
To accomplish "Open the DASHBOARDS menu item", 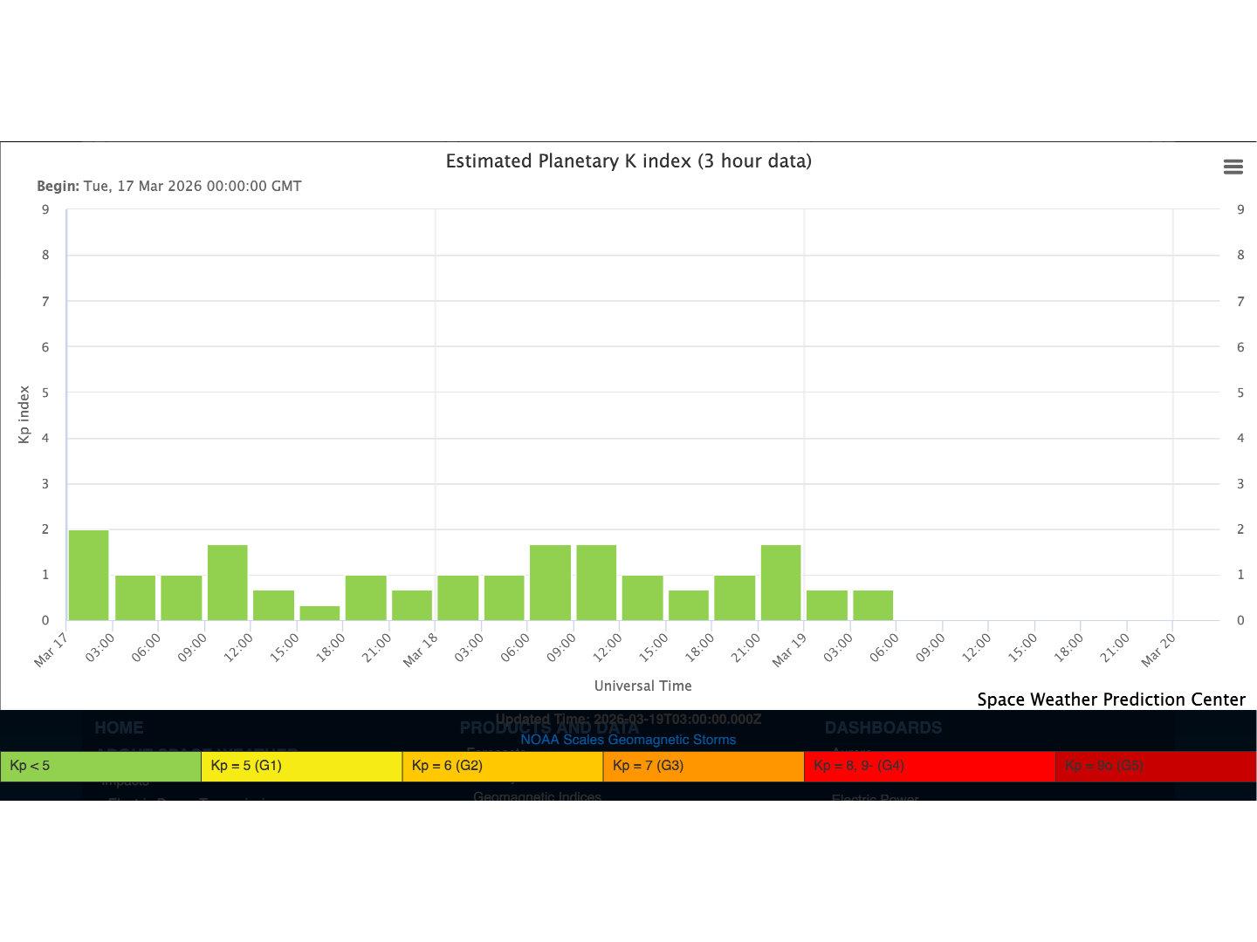I will (883, 727).
